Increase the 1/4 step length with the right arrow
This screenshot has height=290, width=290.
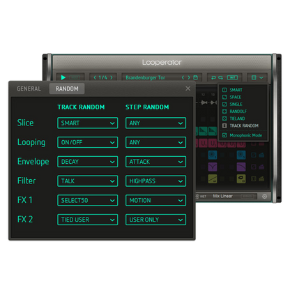click(112, 77)
